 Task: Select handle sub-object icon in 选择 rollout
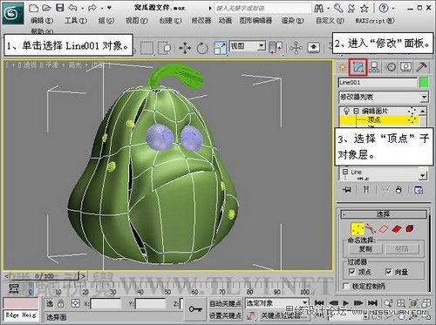click(371, 229)
